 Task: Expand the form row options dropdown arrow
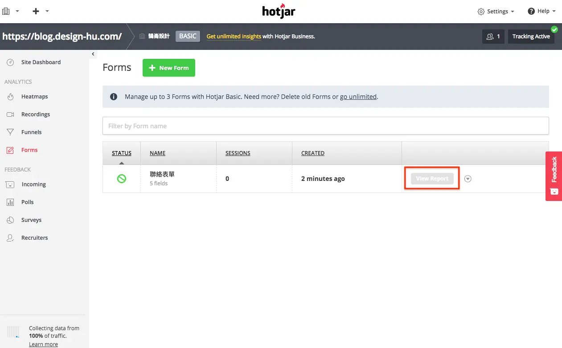(468, 179)
